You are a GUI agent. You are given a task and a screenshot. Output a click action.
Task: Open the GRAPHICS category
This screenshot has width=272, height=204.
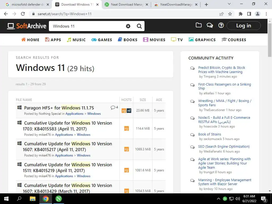point(202,40)
